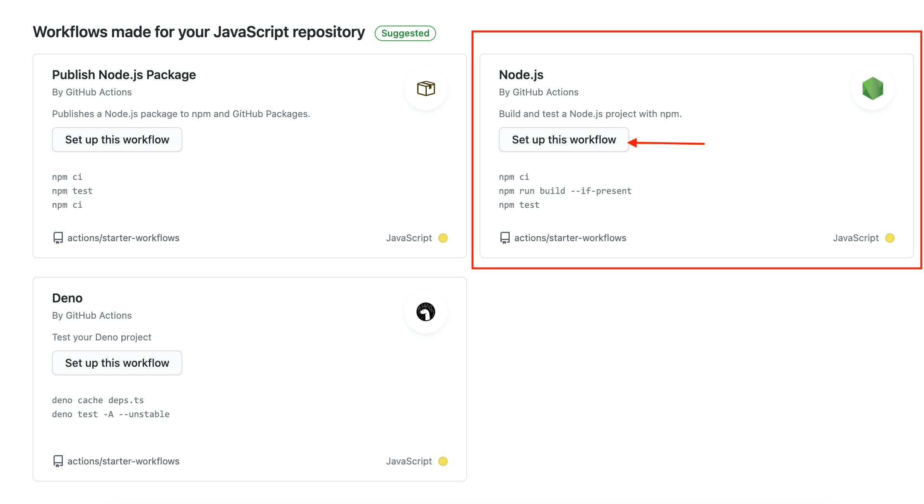
Task: Click 'npm test' line in Node.js card
Action: [x=519, y=205]
